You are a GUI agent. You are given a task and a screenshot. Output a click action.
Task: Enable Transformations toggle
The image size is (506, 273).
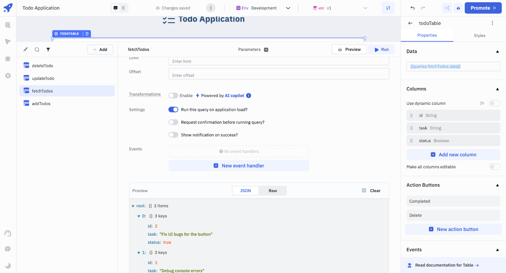[x=173, y=96]
